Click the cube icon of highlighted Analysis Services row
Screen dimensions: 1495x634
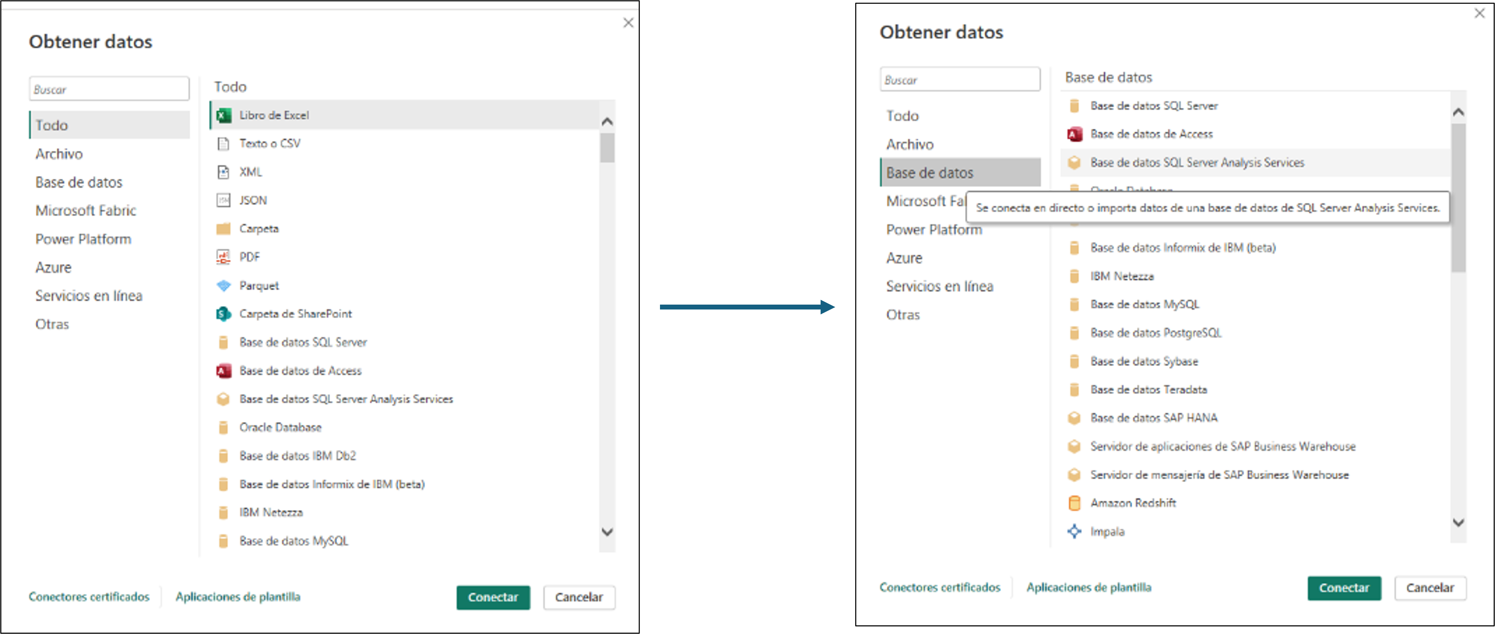coord(1074,163)
